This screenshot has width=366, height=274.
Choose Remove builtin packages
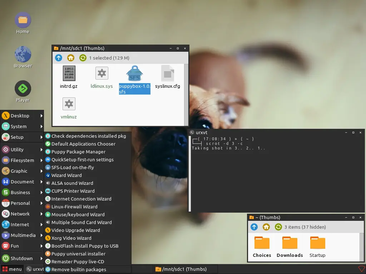88,270
